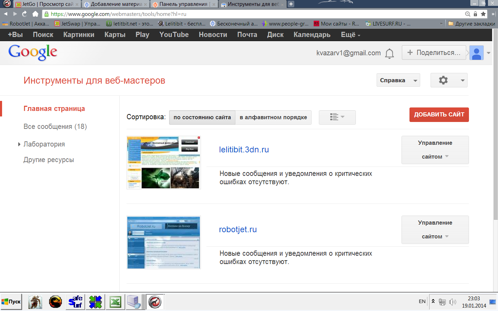Switch to 'Панель управления' tab
The height and width of the screenshot is (311, 498).
click(185, 4)
